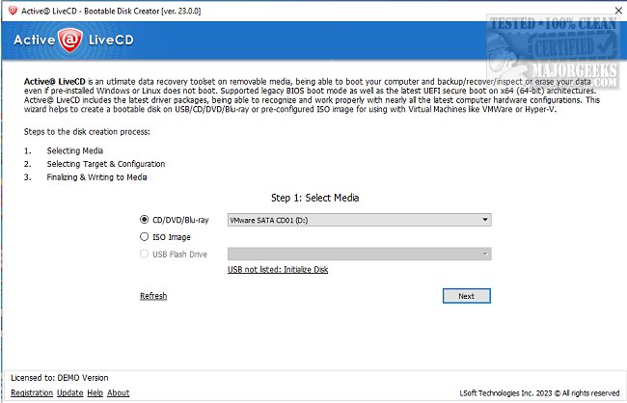Image resolution: width=627 pixels, height=403 pixels.
Task: Select the USB Flash Drive radio option
Action: point(146,254)
